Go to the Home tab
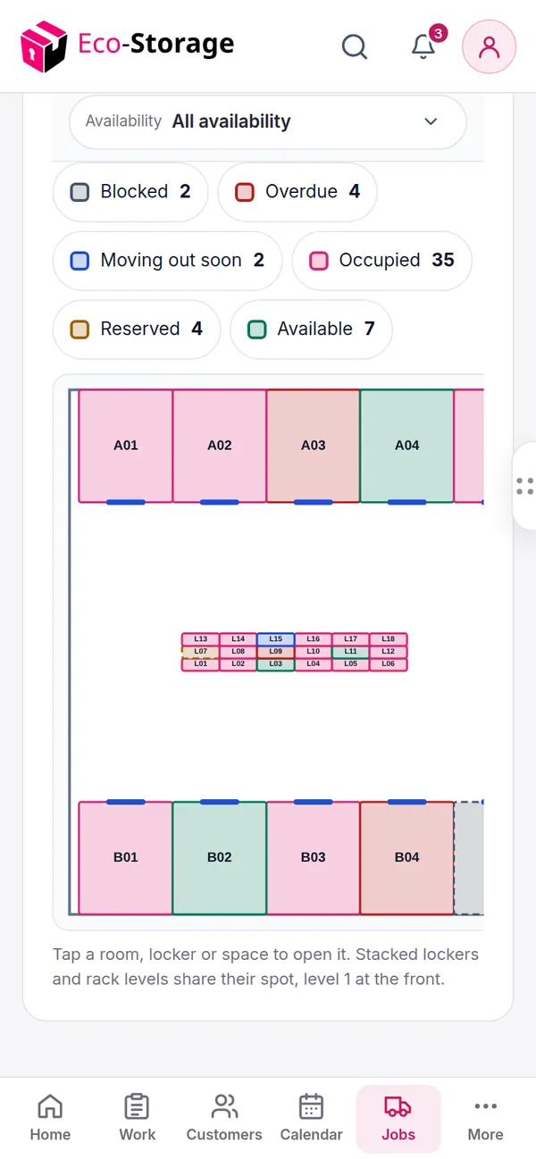Screen dimensions: 536x1159 (x=50, y=1118)
